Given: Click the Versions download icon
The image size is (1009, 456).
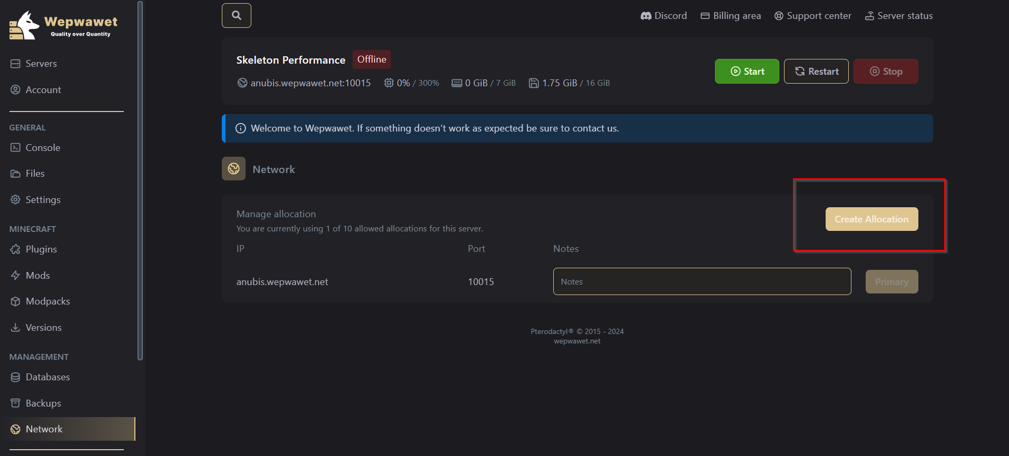Looking at the screenshot, I should [15, 328].
